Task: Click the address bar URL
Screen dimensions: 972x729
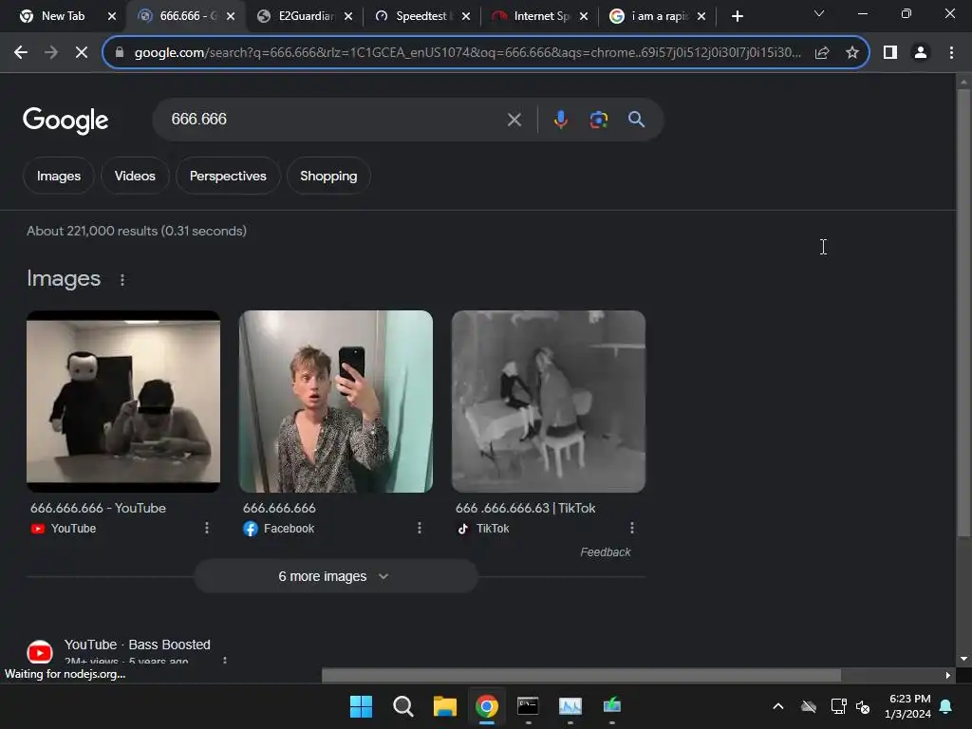Action: tap(468, 53)
